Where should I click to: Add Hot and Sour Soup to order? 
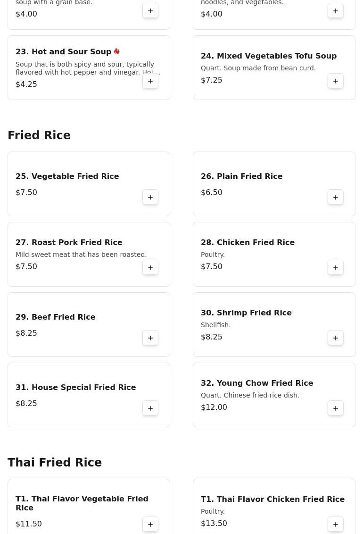tap(150, 81)
